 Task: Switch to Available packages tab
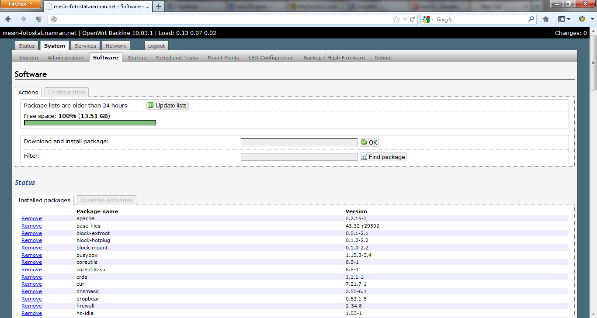pos(106,200)
